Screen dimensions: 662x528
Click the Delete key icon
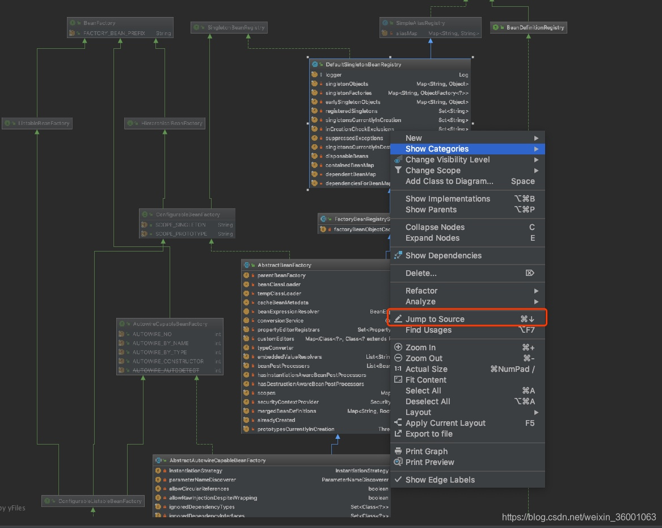pyautogui.click(x=530, y=273)
